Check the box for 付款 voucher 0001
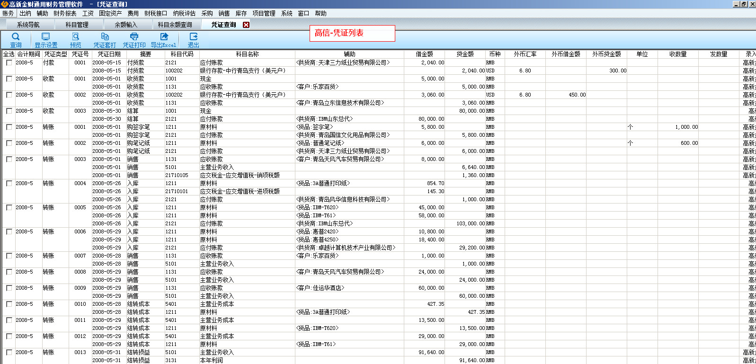Viewport: 756px width, 364px height. pos(9,62)
